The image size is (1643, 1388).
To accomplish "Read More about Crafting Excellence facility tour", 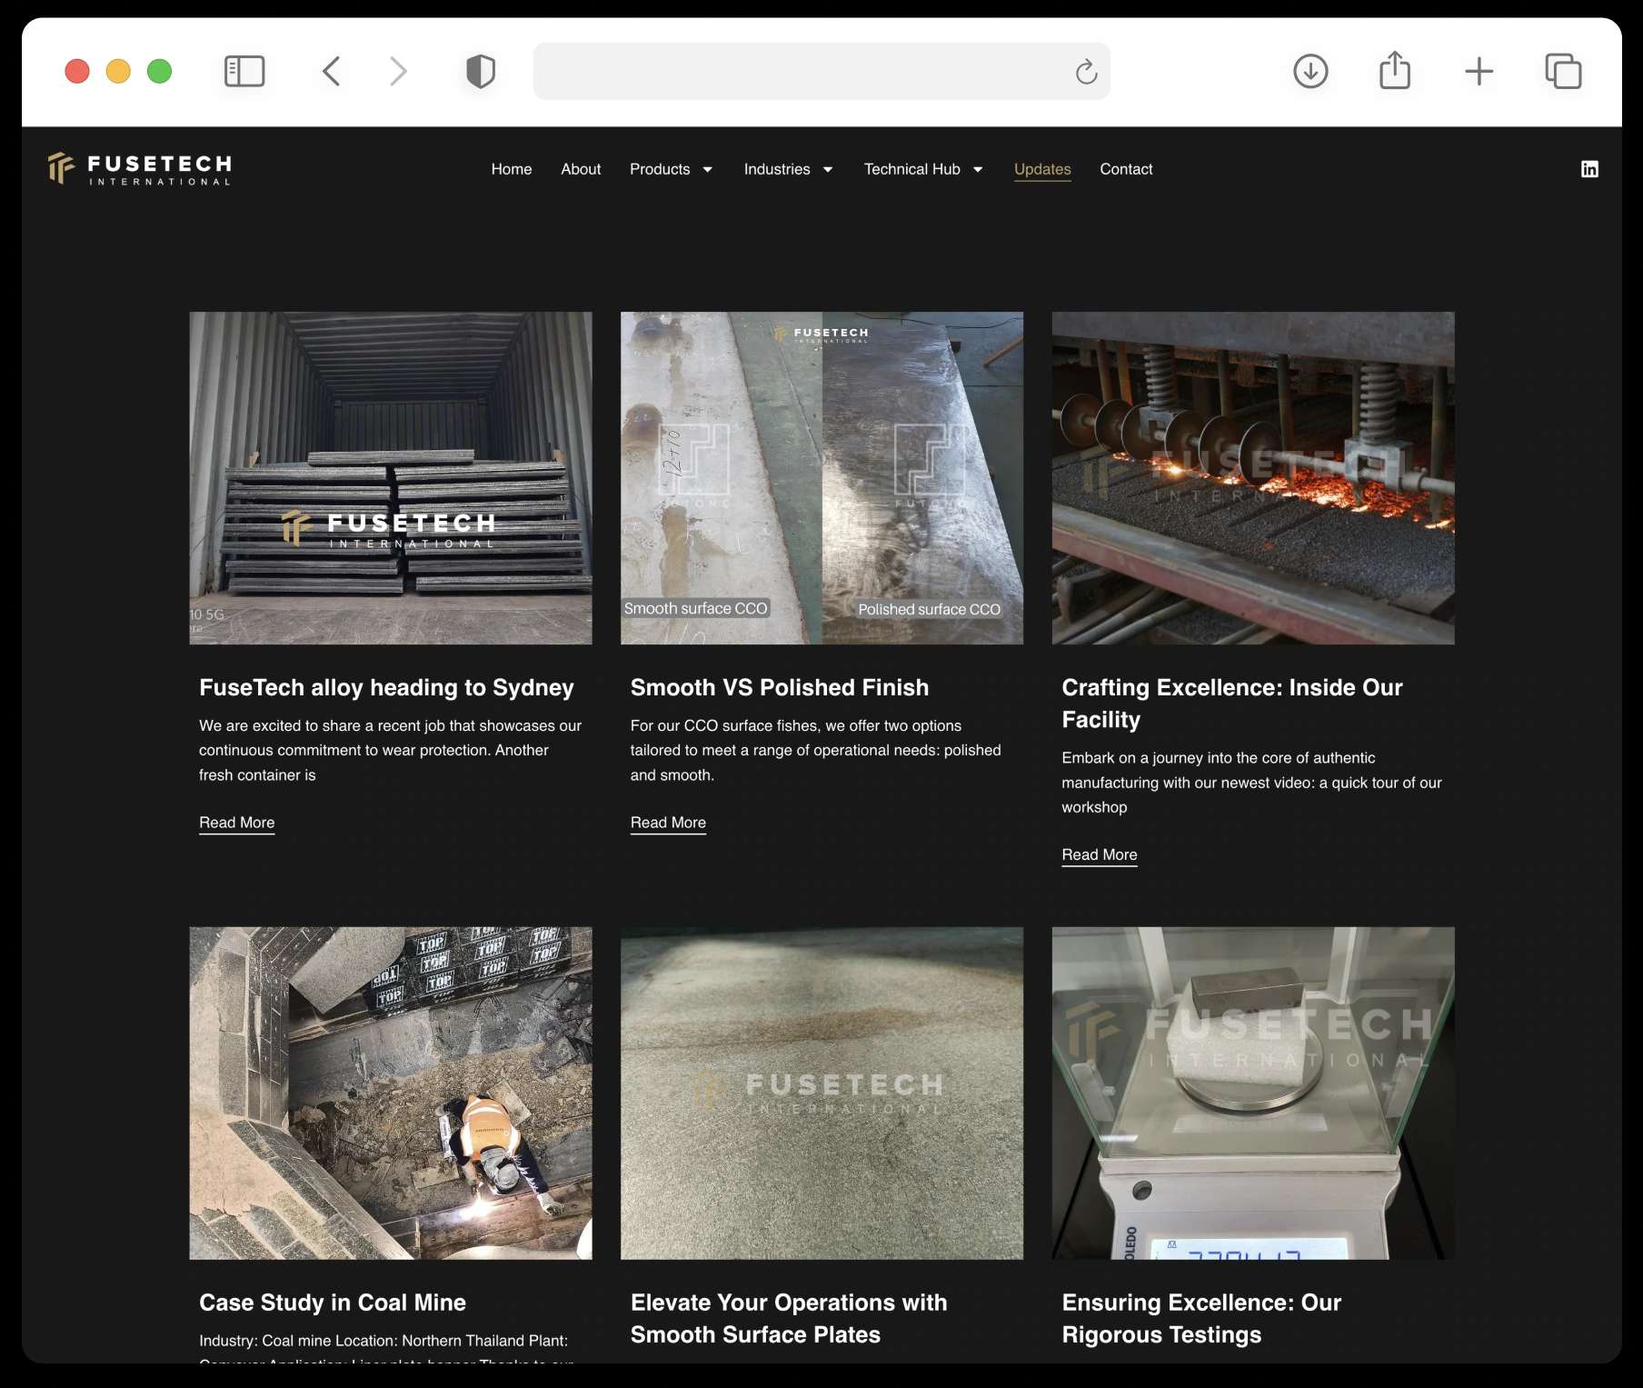I will tap(1100, 854).
